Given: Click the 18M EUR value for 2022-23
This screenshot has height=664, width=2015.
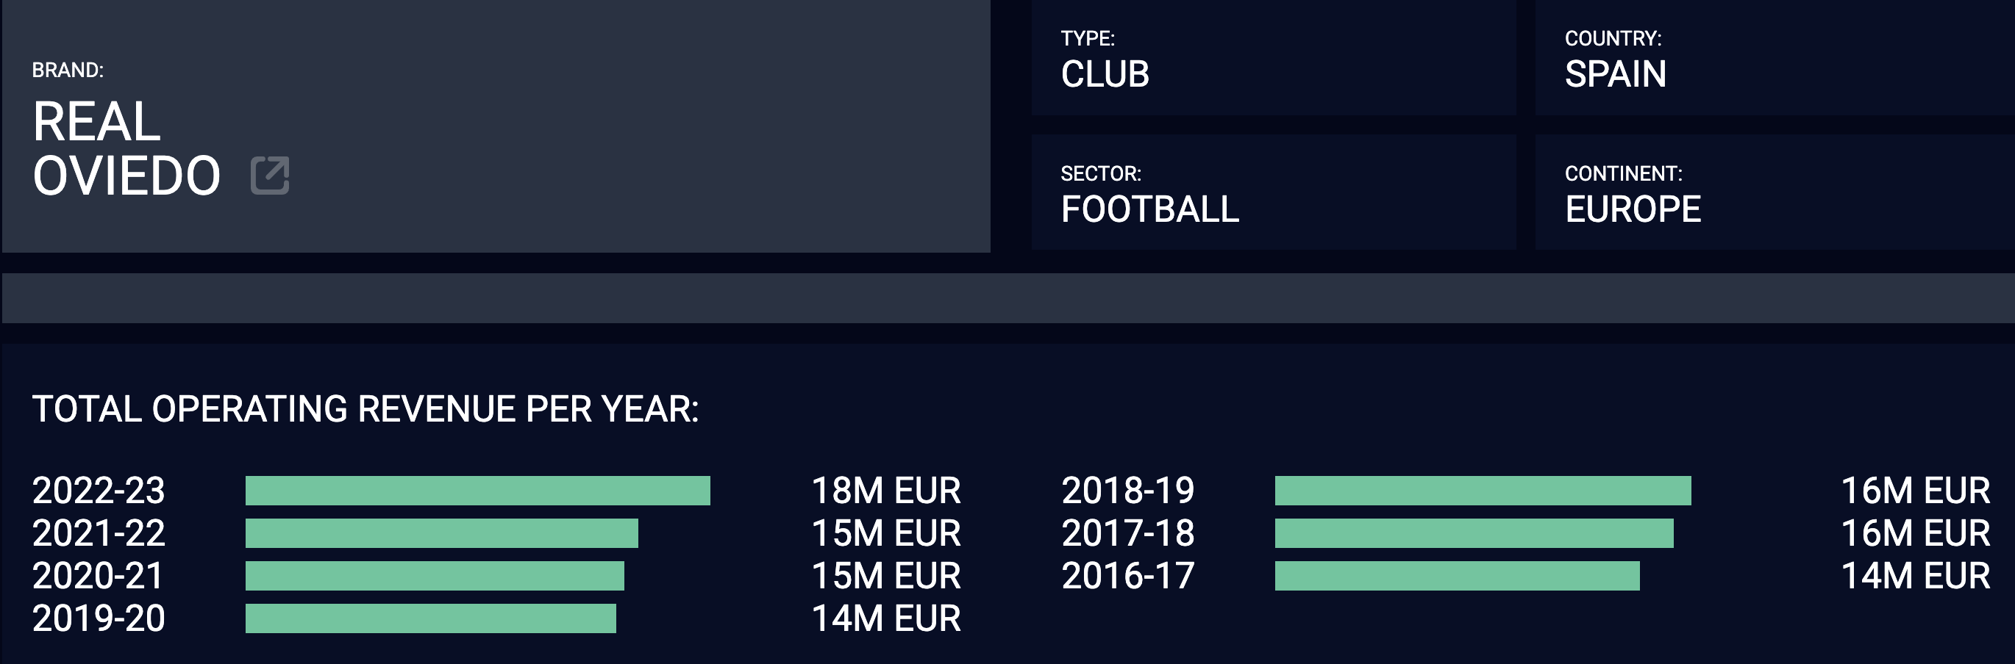Looking at the screenshot, I should [886, 491].
